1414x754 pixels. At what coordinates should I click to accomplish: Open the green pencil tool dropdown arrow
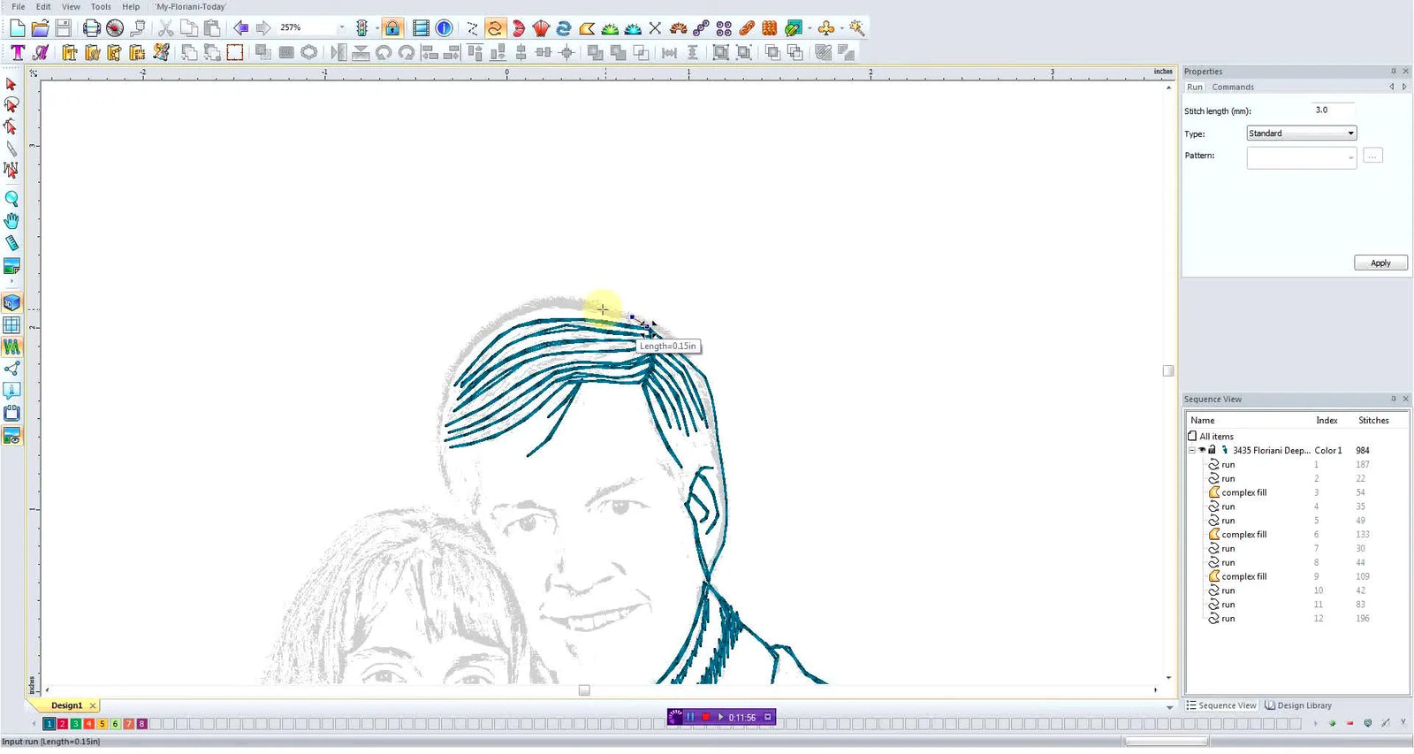(809, 28)
